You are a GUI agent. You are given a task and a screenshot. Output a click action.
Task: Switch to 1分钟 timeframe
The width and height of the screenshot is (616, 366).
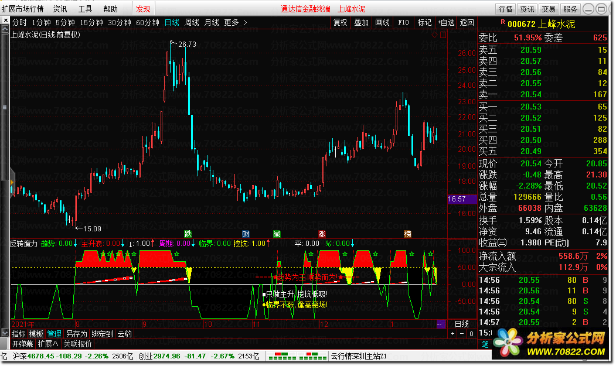coord(41,22)
